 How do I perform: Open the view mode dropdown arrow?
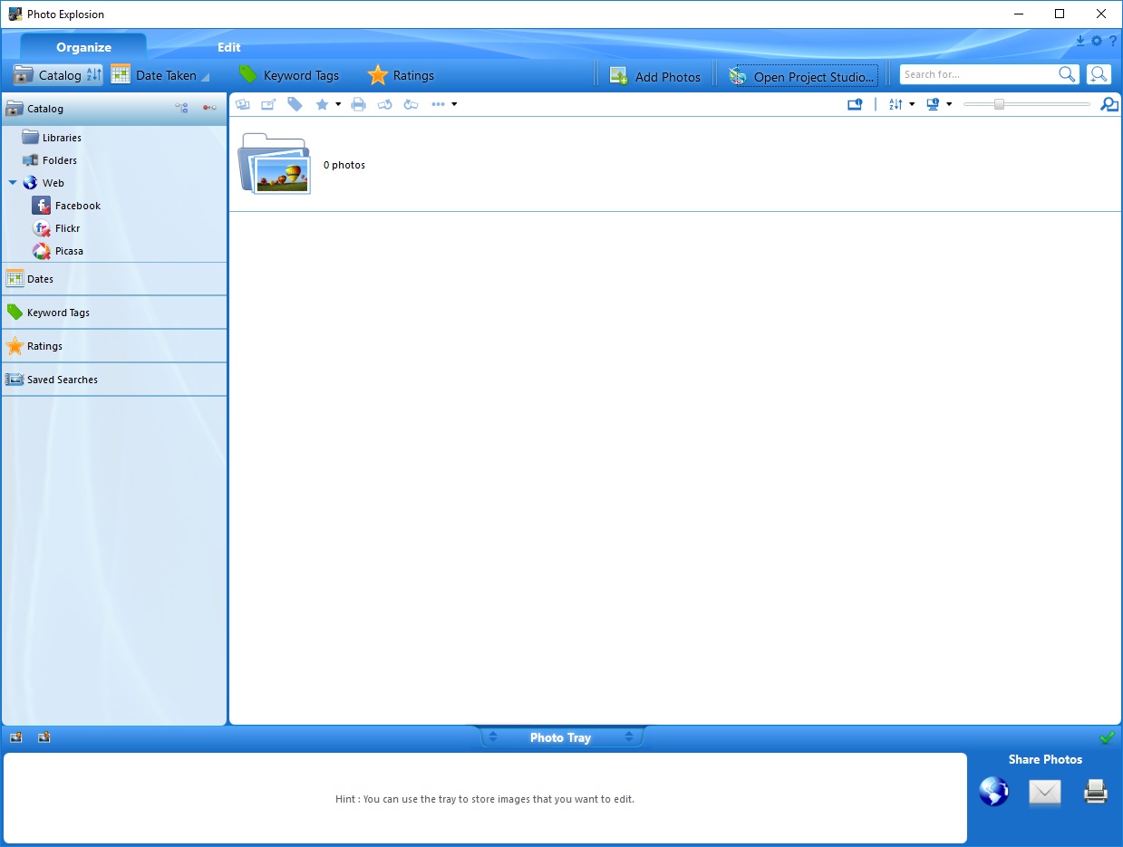pyautogui.click(x=949, y=104)
